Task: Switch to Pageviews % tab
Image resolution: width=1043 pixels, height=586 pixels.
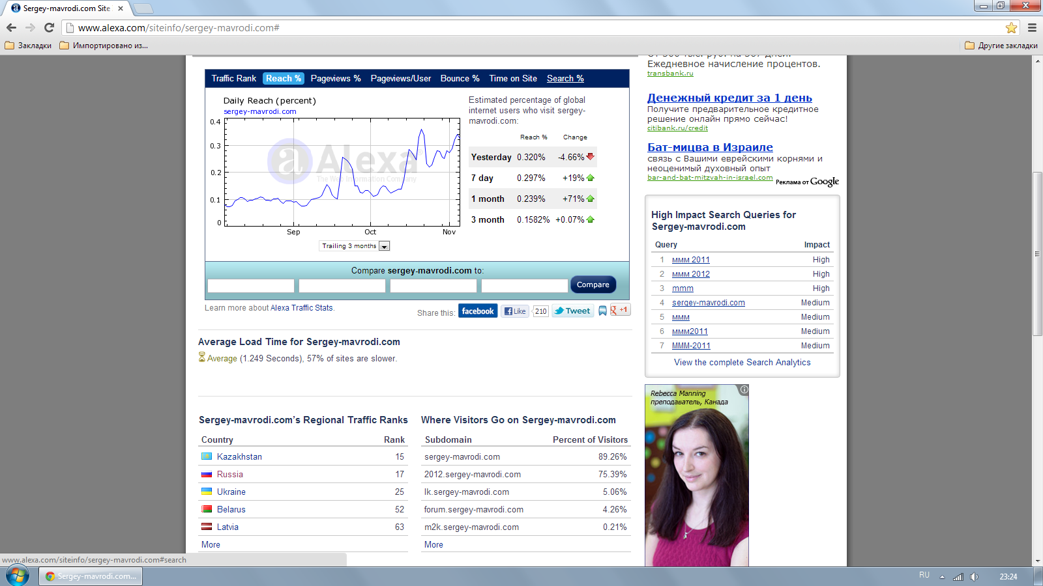Action: [336, 78]
